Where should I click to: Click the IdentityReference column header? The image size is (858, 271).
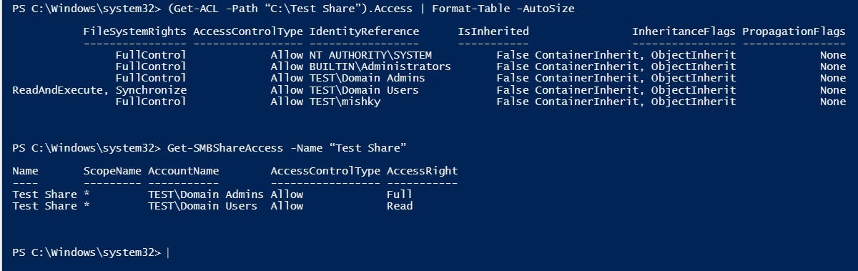364,31
